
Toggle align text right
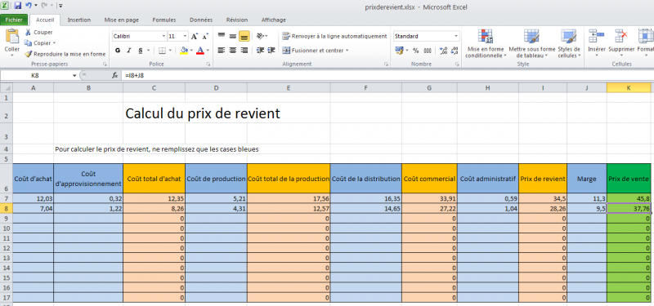(244, 51)
